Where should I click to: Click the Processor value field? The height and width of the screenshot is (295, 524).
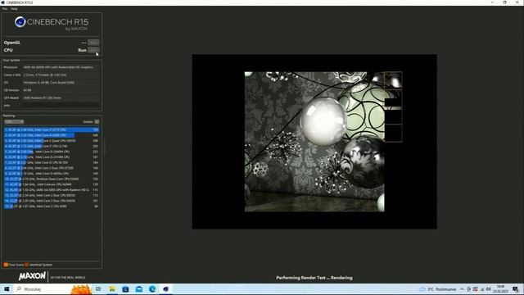click(61, 67)
